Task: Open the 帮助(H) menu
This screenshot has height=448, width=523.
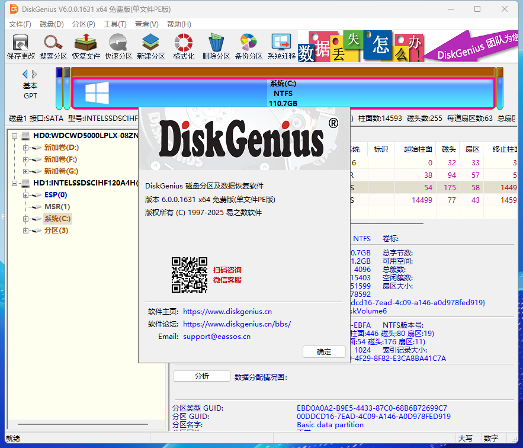Action: click(179, 24)
